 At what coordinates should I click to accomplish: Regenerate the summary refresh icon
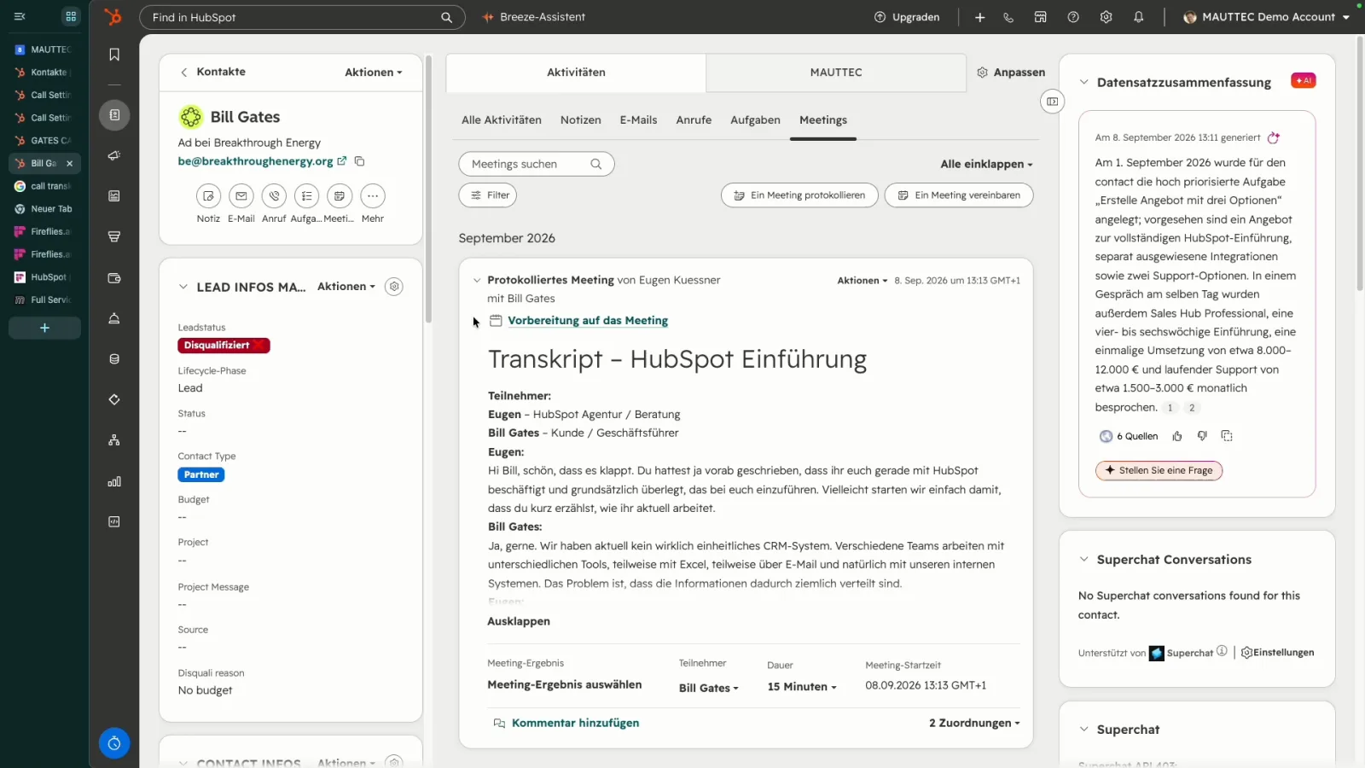click(1274, 137)
